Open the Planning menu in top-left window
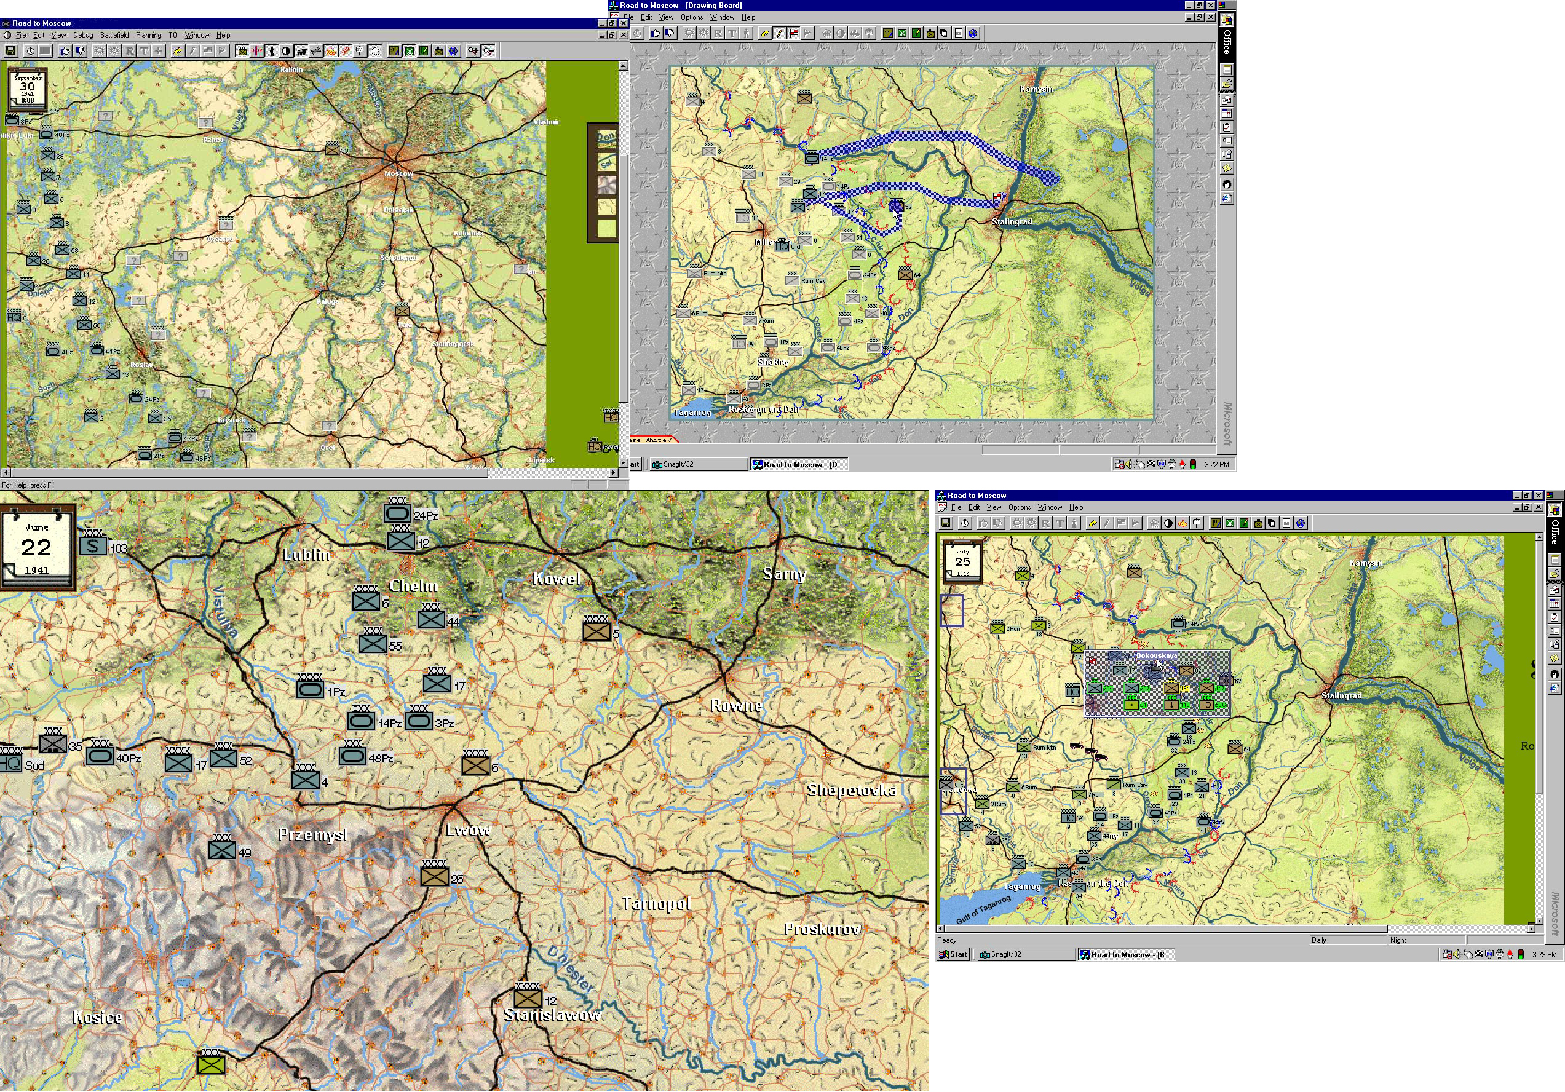1565x1092 pixels. (x=149, y=35)
